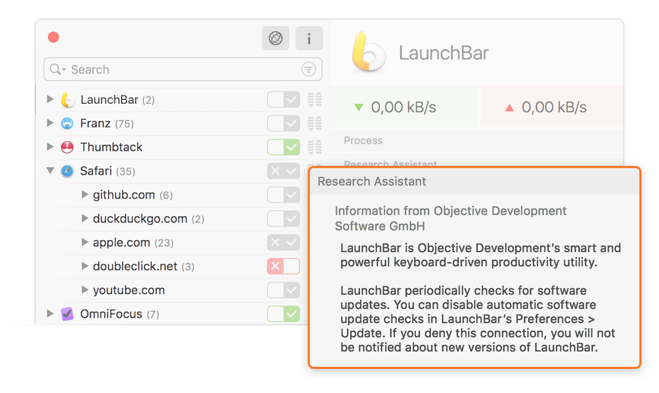
Task: Expand the OmniFocus connections row
Action: click(x=50, y=314)
